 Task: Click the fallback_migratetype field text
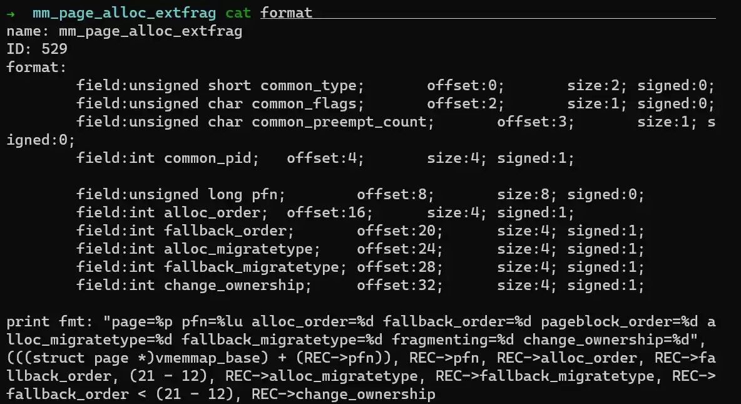[212, 267]
